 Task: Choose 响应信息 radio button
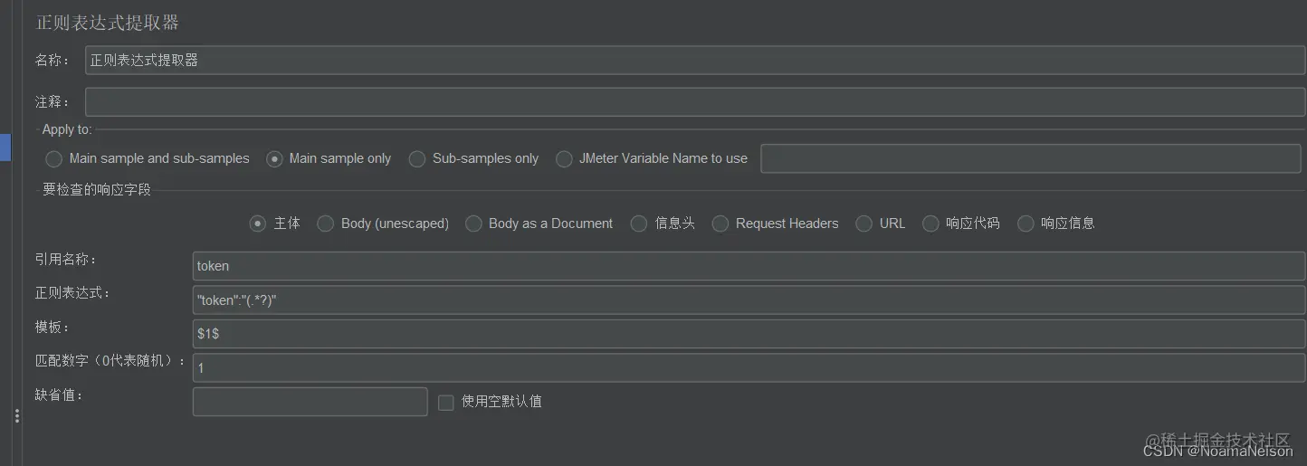(x=1026, y=223)
